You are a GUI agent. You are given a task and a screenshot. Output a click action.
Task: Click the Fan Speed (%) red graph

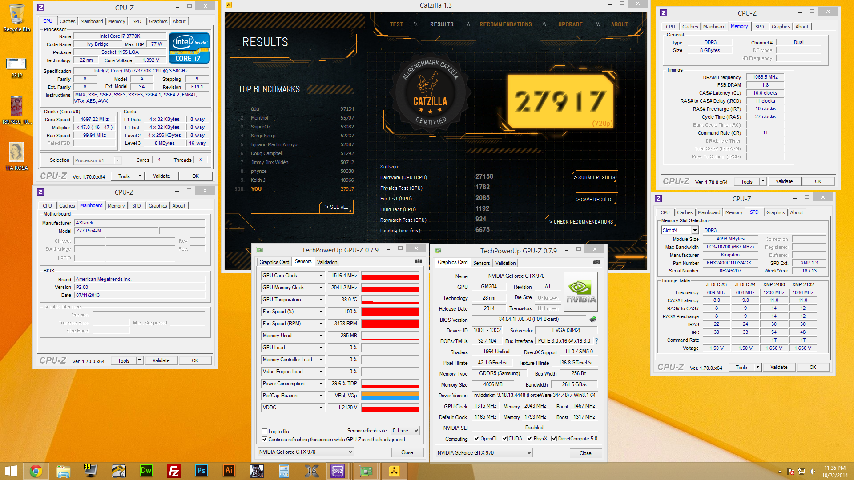coord(390,312)
